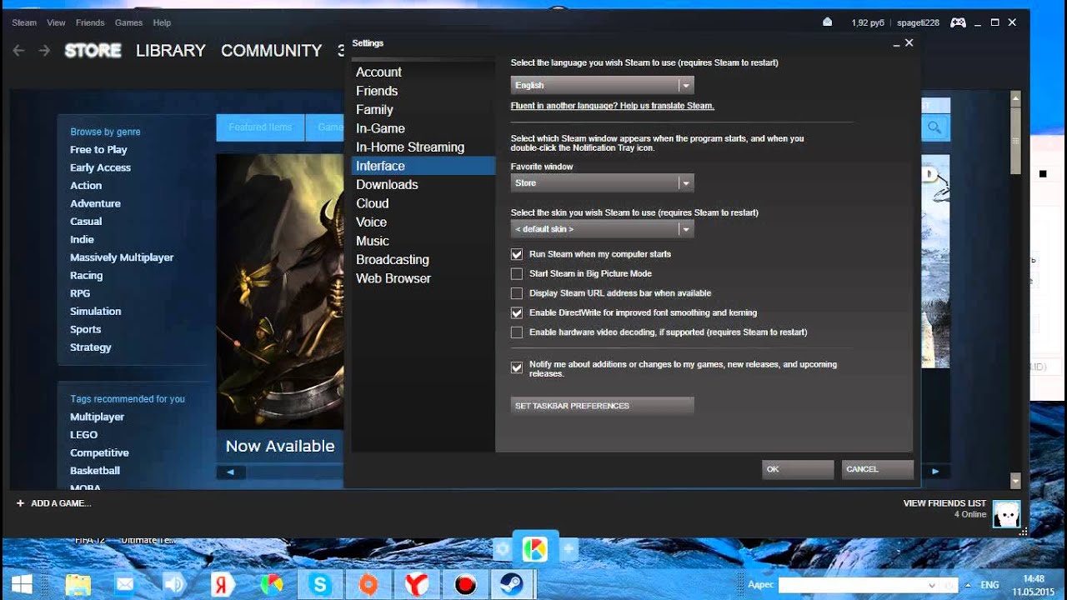Click the colorful pinwheel taskbar icon
Screen dimensions: 1067x600
(271, 584)
